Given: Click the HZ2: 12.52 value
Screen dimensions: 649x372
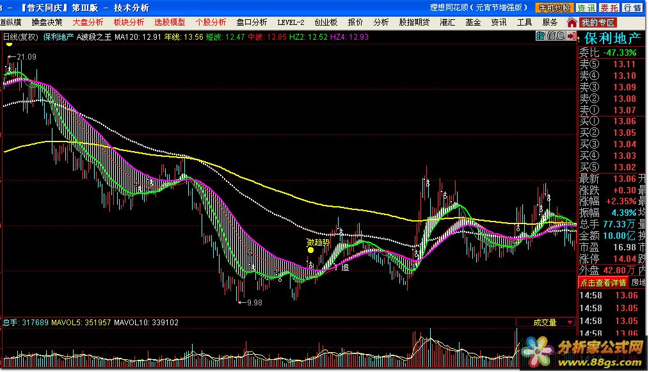Looking at the screenshot, I should [308, 37].
